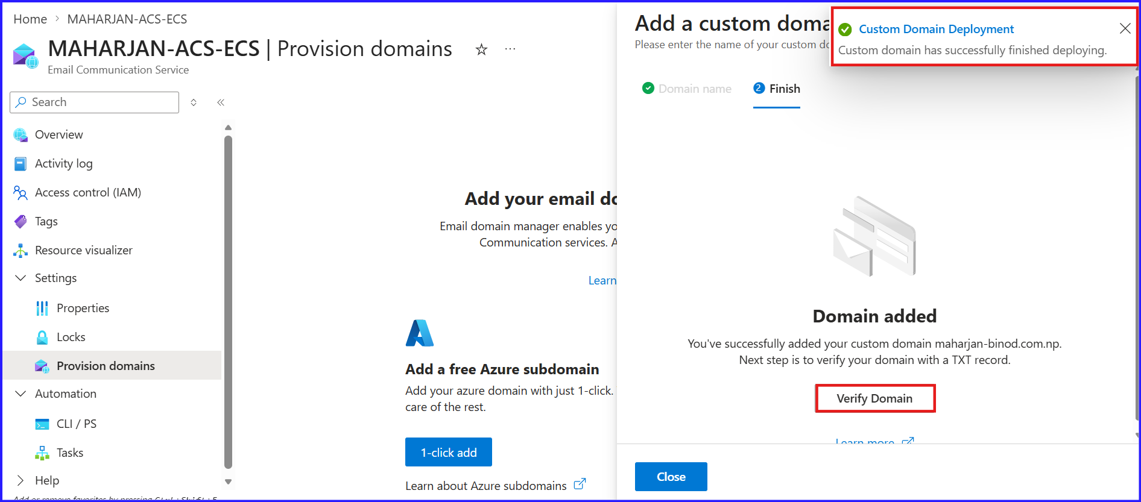Click sidebar scroll up arrow
This screenshot has width=1141, height=502.
(228, 128)
